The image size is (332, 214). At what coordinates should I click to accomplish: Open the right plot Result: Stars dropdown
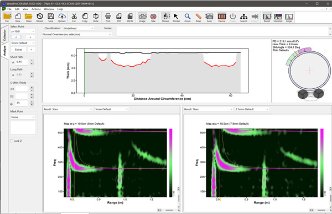click(x=209, y=109)
